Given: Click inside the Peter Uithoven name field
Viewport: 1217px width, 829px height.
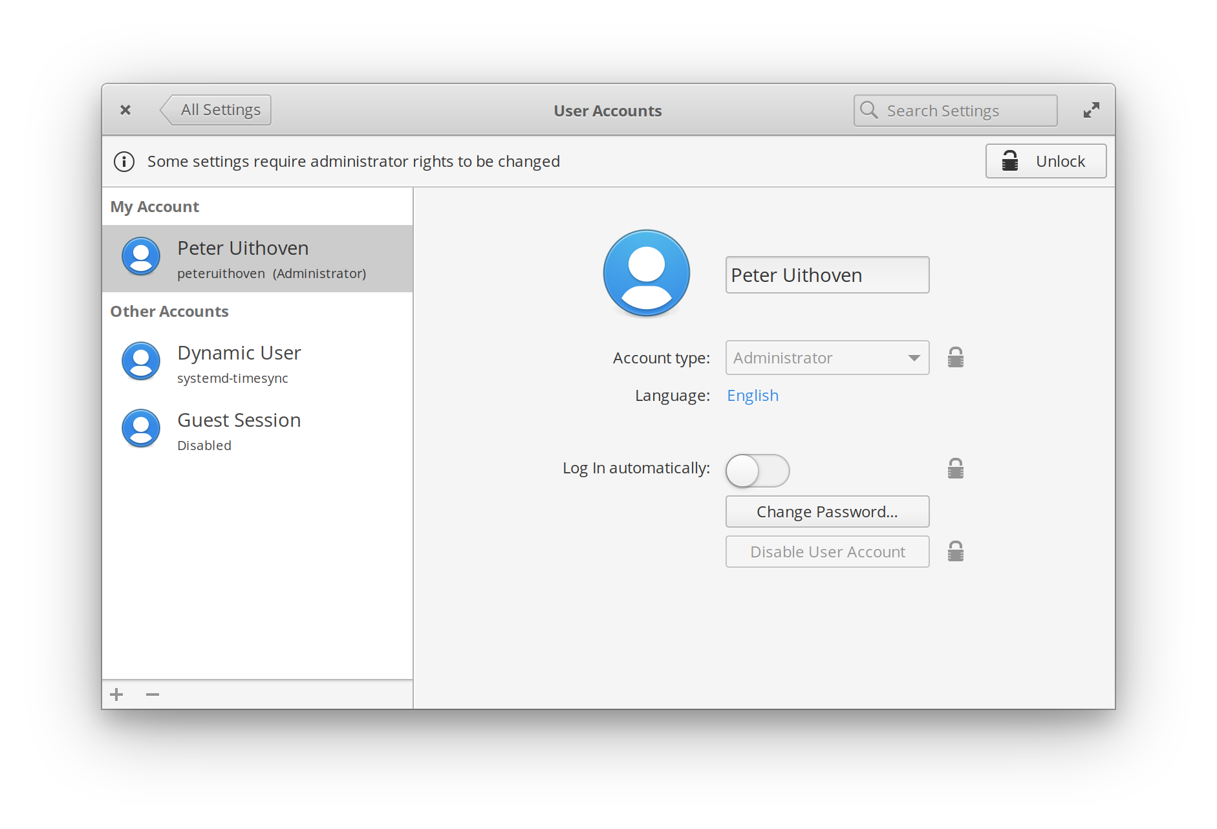Looking at the screenshot, I should (827, 275).
